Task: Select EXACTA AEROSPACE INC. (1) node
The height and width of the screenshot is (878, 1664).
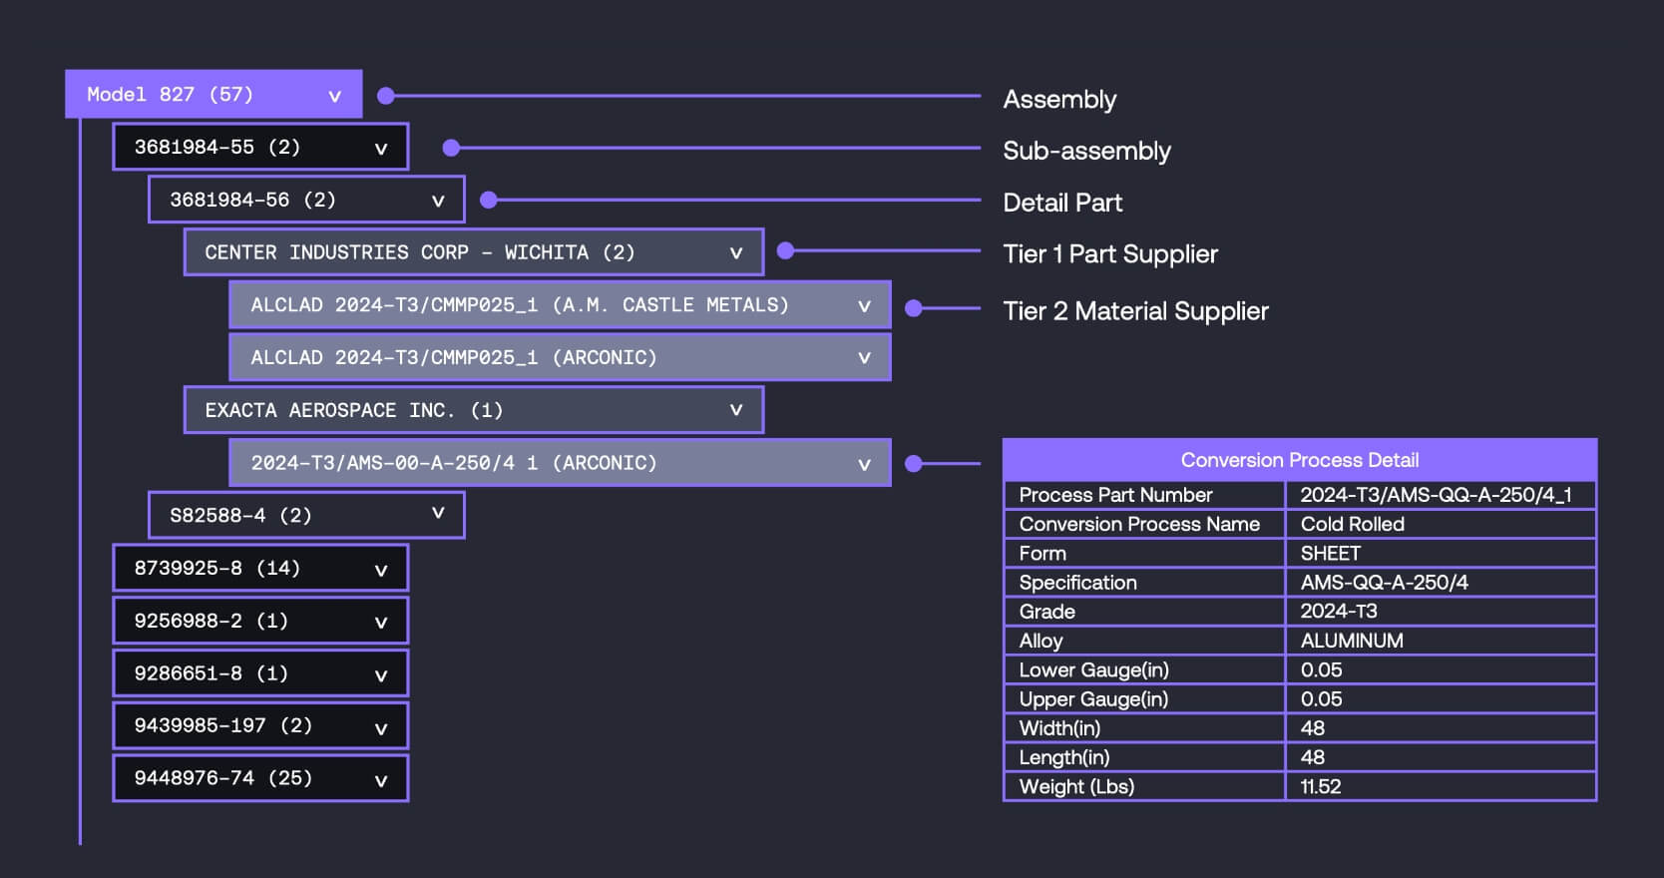Action: (x=474, y=410)
